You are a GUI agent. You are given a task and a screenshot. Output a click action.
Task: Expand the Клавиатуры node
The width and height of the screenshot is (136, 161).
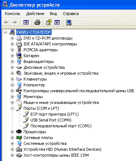tap(12, 79)
